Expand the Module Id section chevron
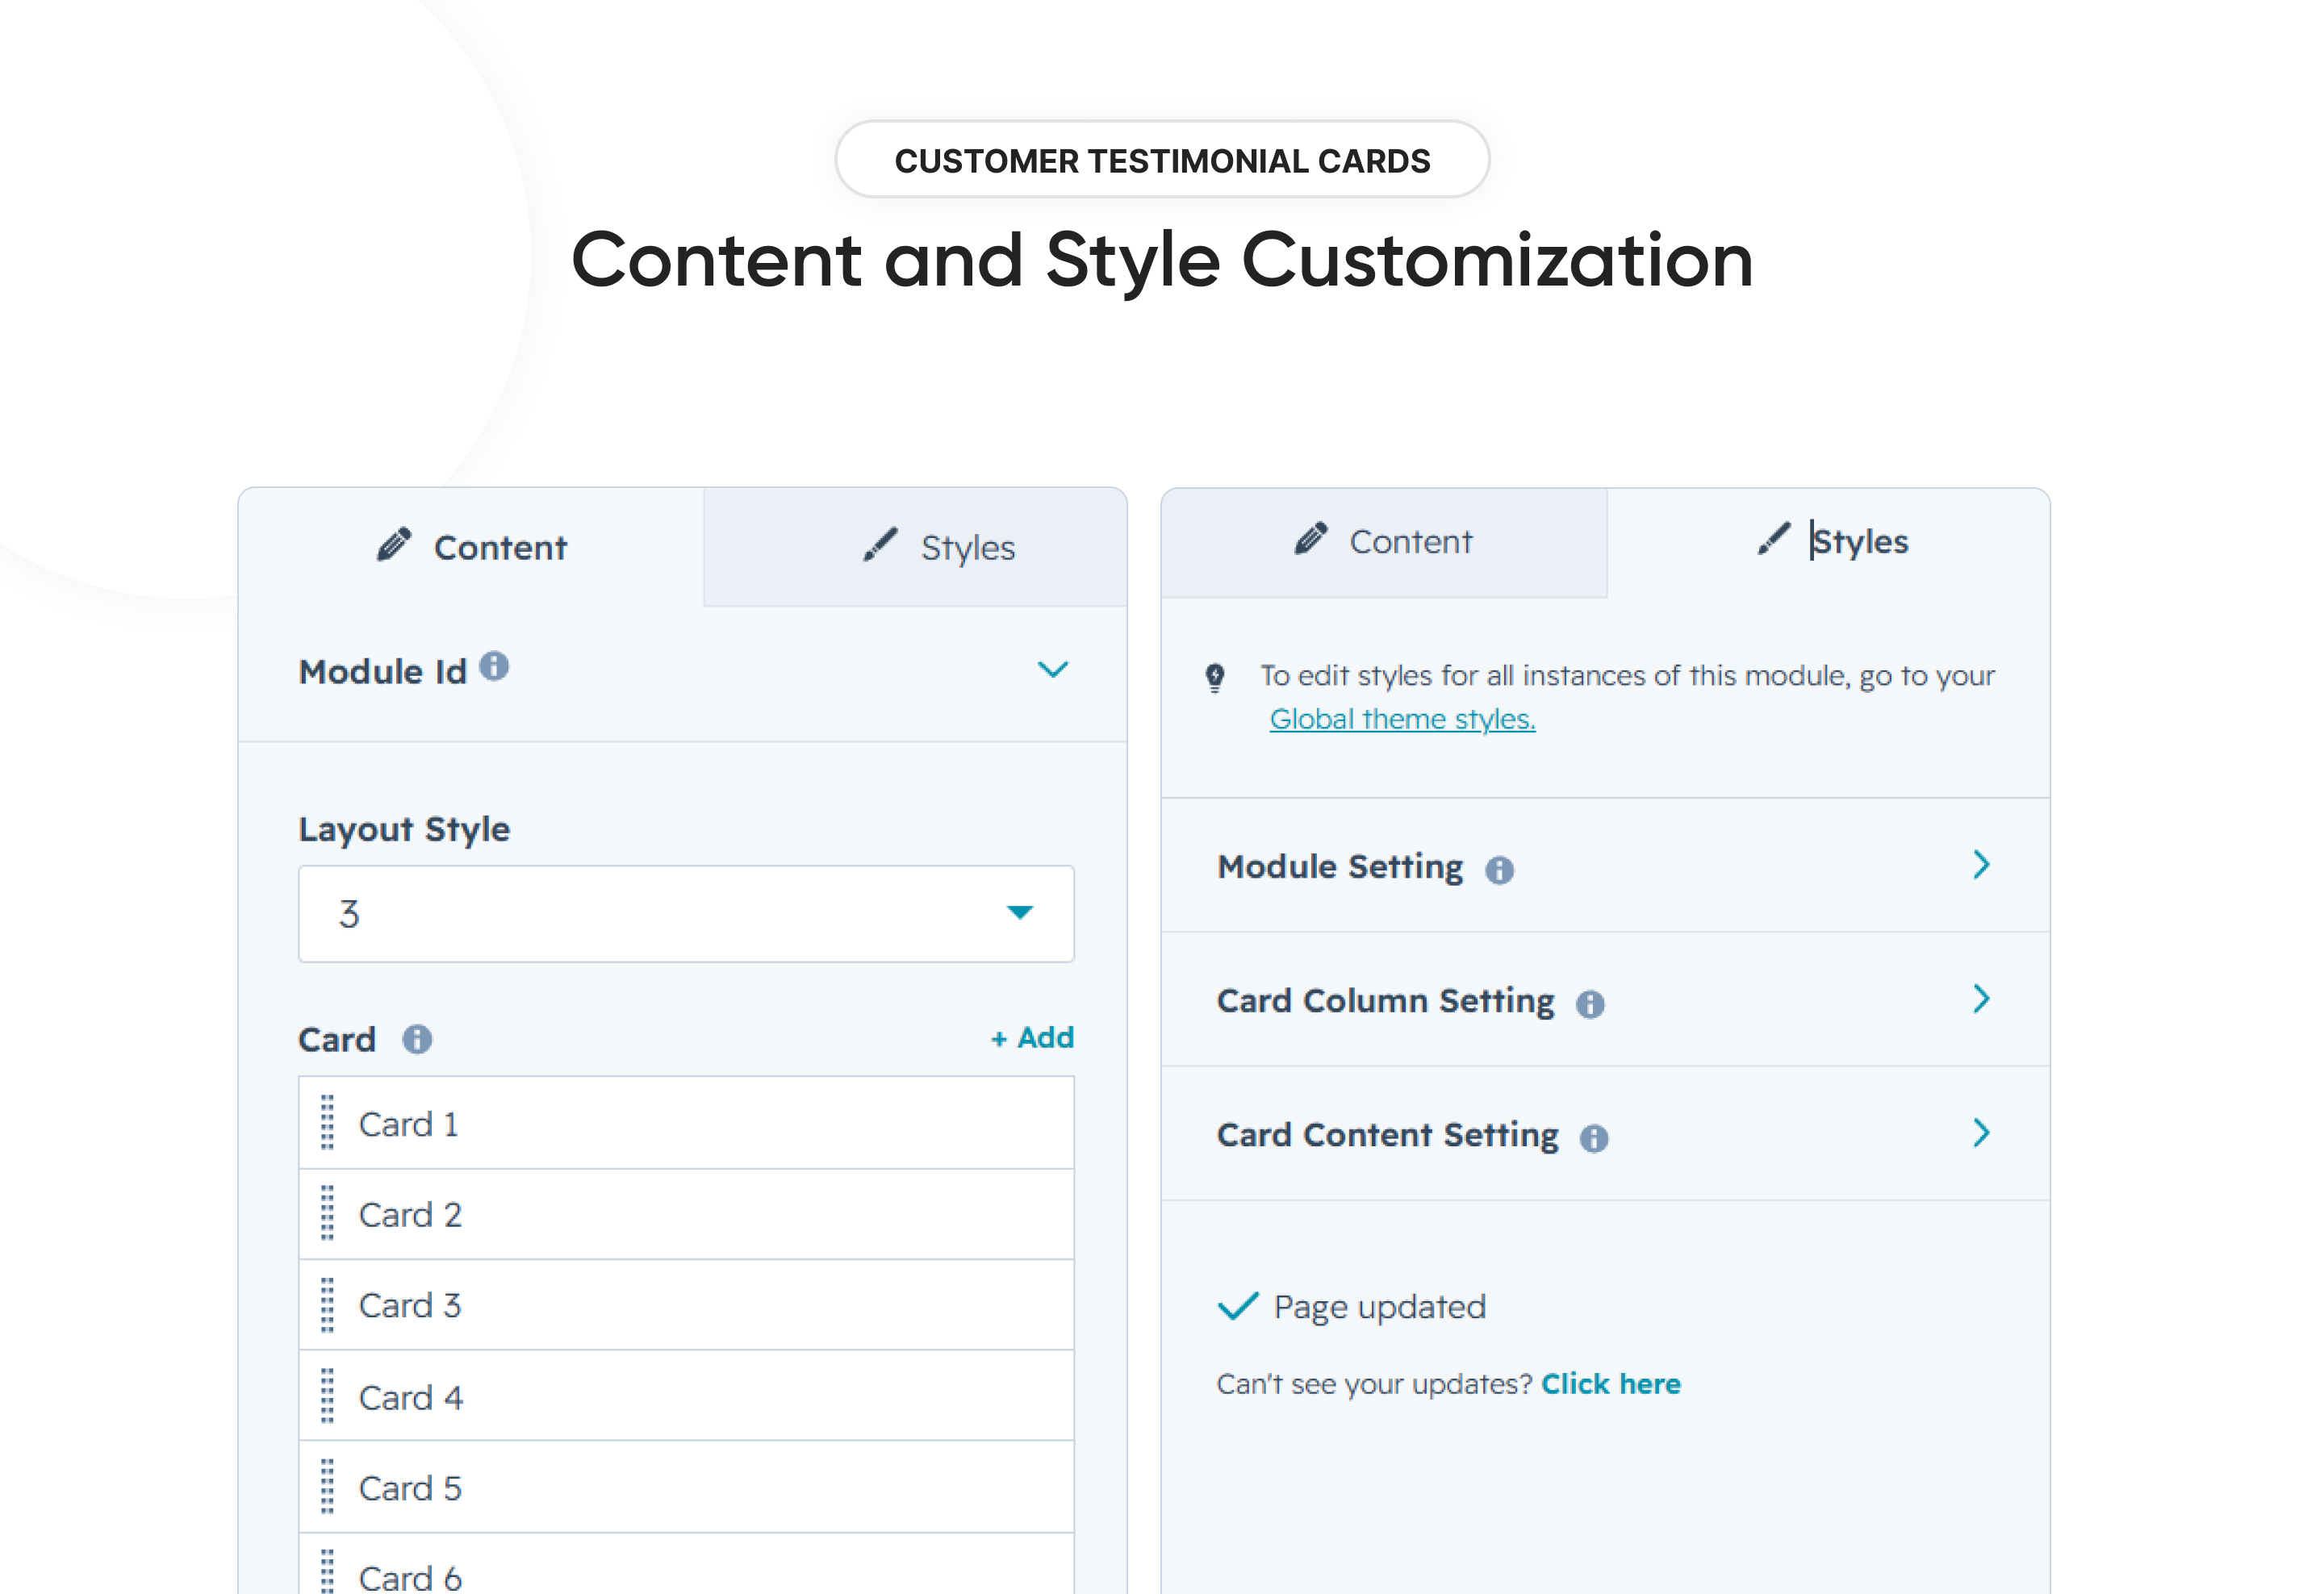 tap(1053, 669)
